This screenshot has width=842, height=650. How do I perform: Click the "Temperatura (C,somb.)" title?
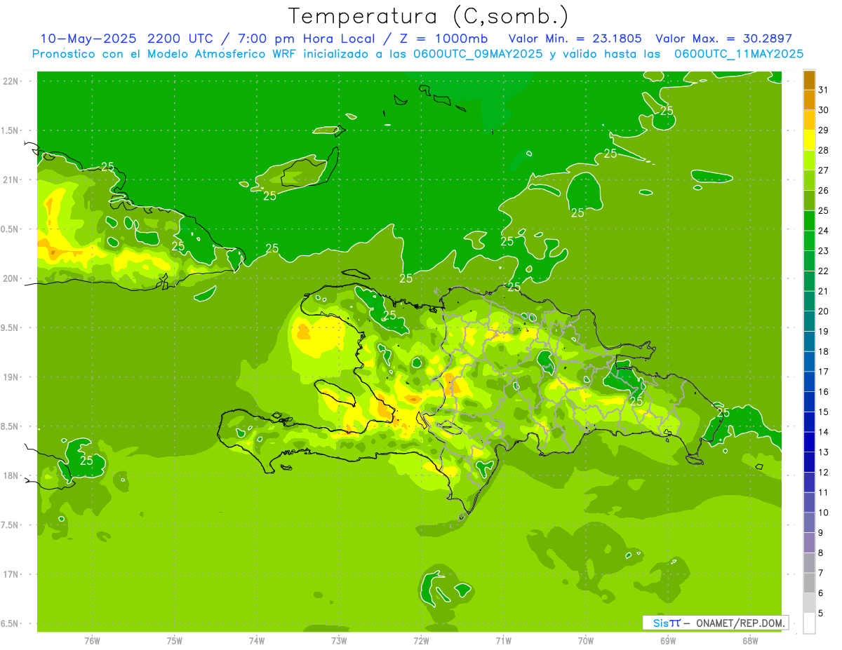pyautogui.click(x=428, y=16)
